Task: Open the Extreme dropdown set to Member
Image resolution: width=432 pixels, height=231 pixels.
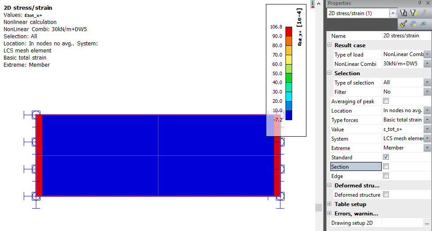Action: click(x=427, y=148)
